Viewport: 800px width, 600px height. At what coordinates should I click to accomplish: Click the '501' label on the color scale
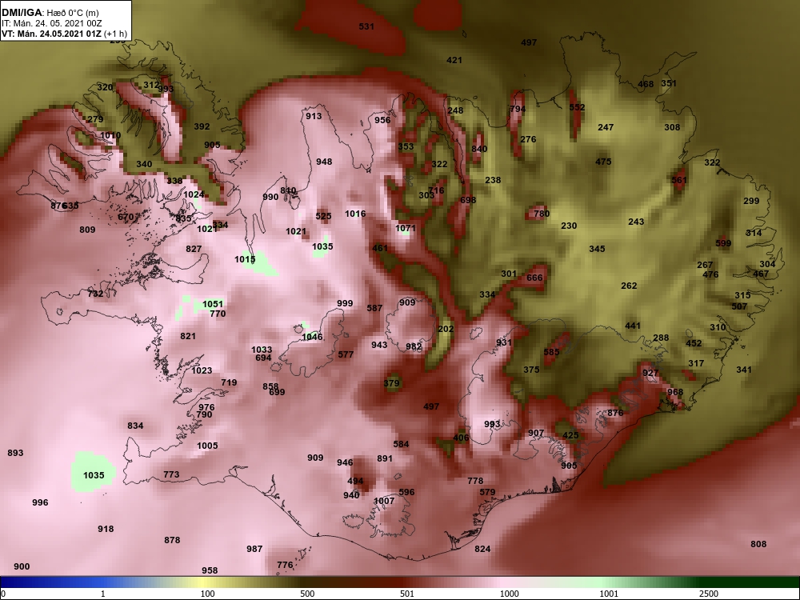tap(406, 594)
